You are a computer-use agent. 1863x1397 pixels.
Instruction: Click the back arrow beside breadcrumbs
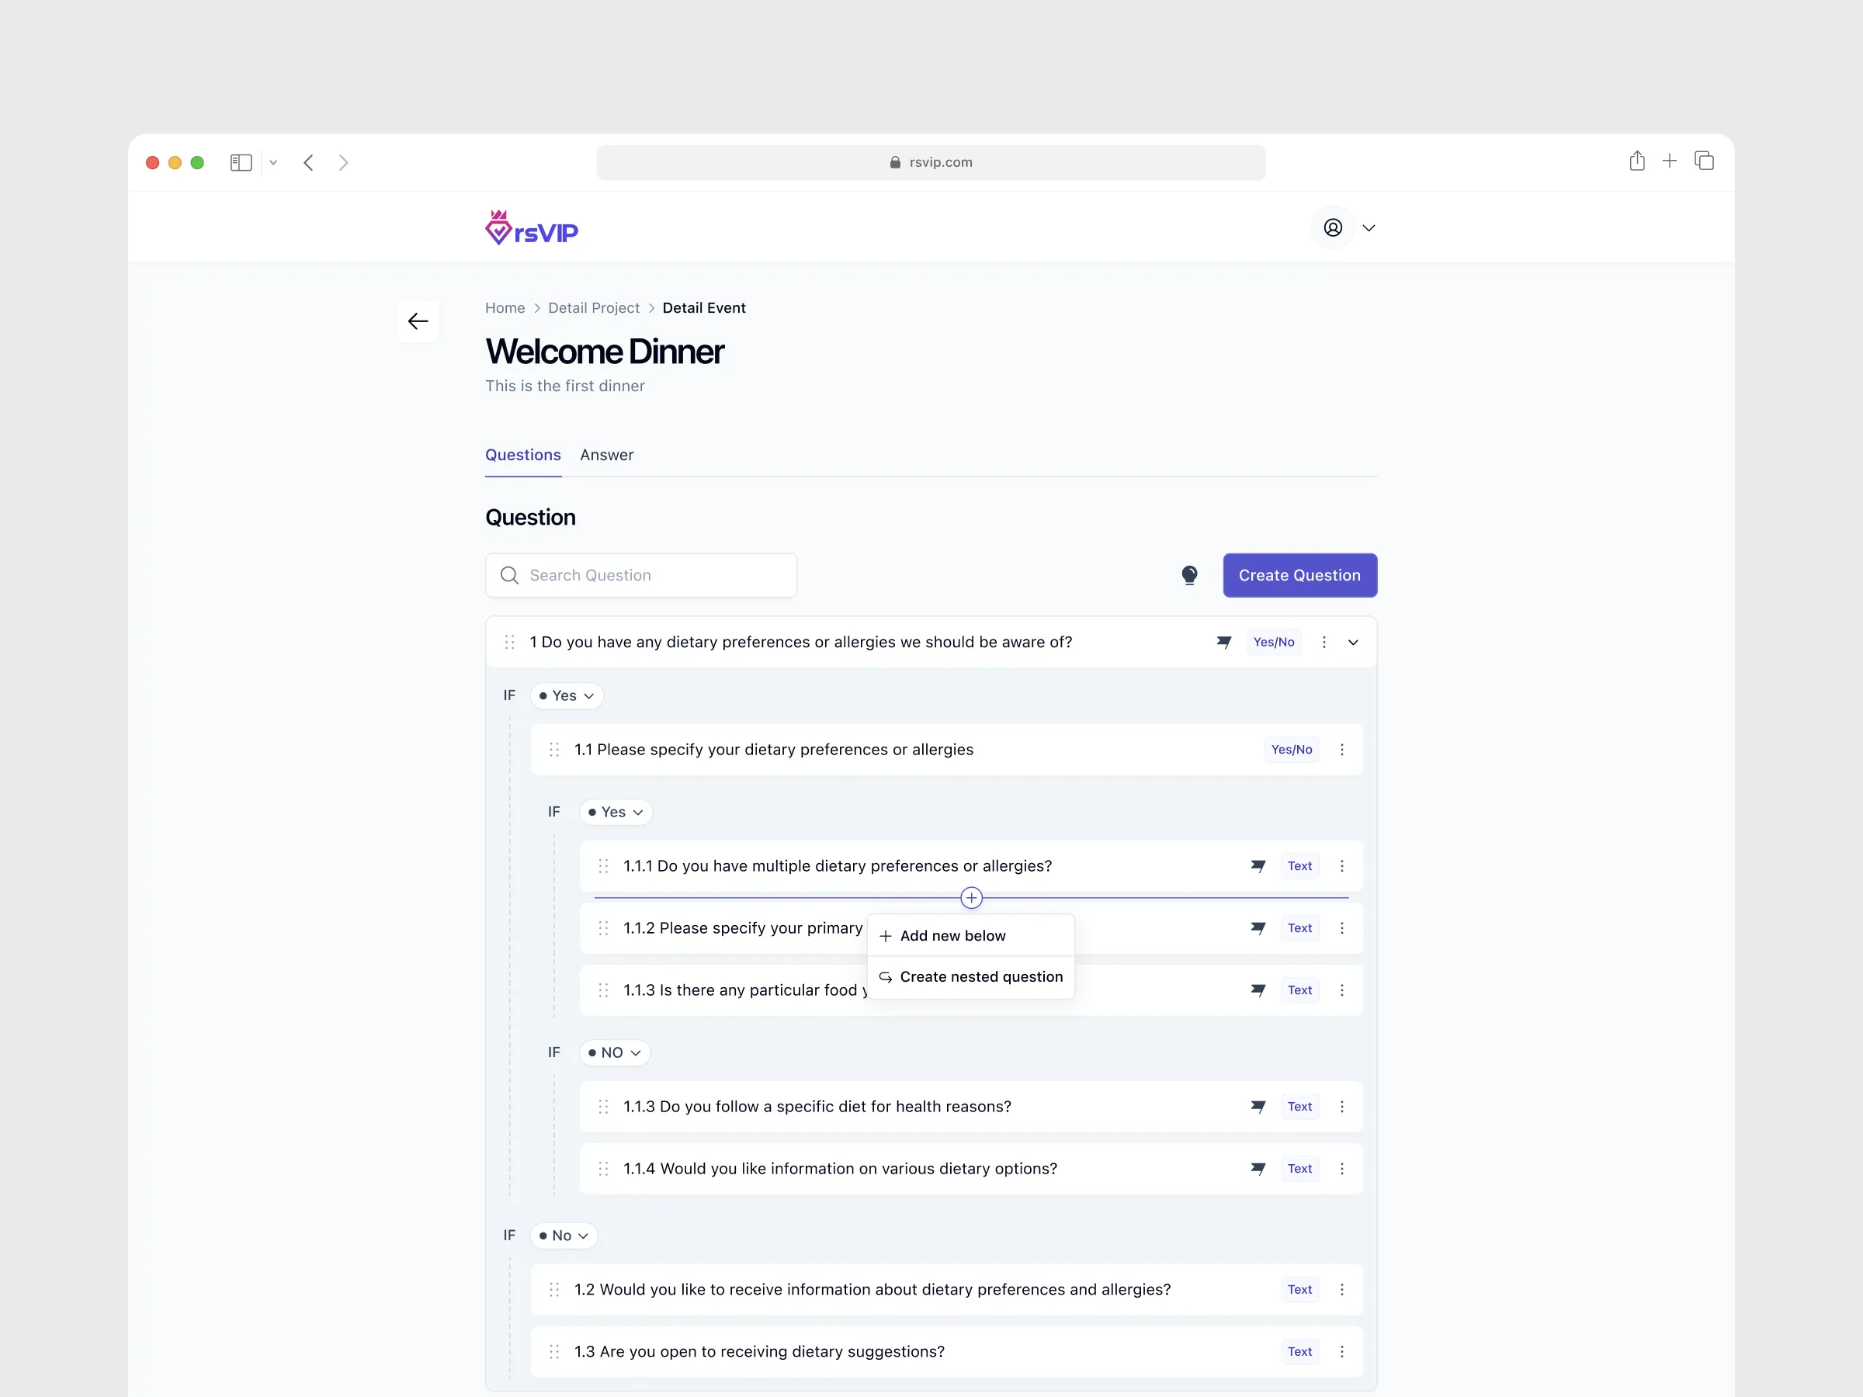coord(418,321)
